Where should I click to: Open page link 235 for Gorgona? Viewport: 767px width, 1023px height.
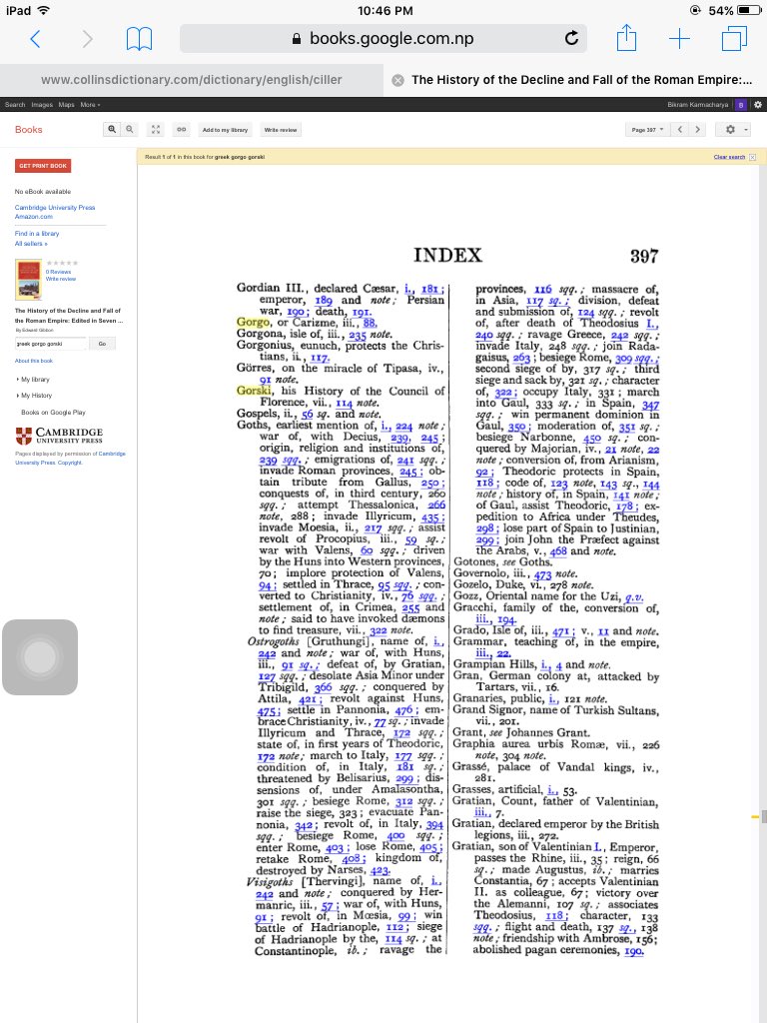click(x=357, y=334)
